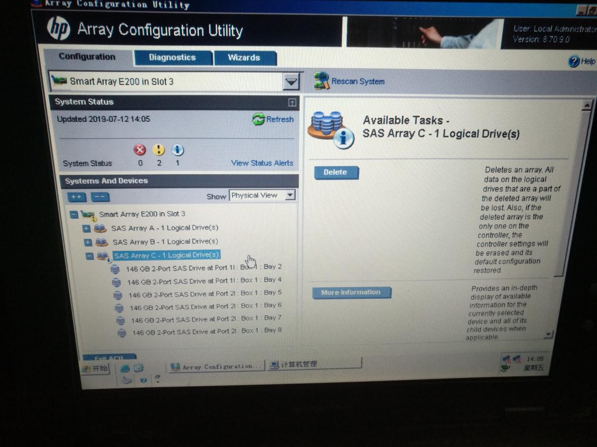Click the Delete array button

(336, 172)
